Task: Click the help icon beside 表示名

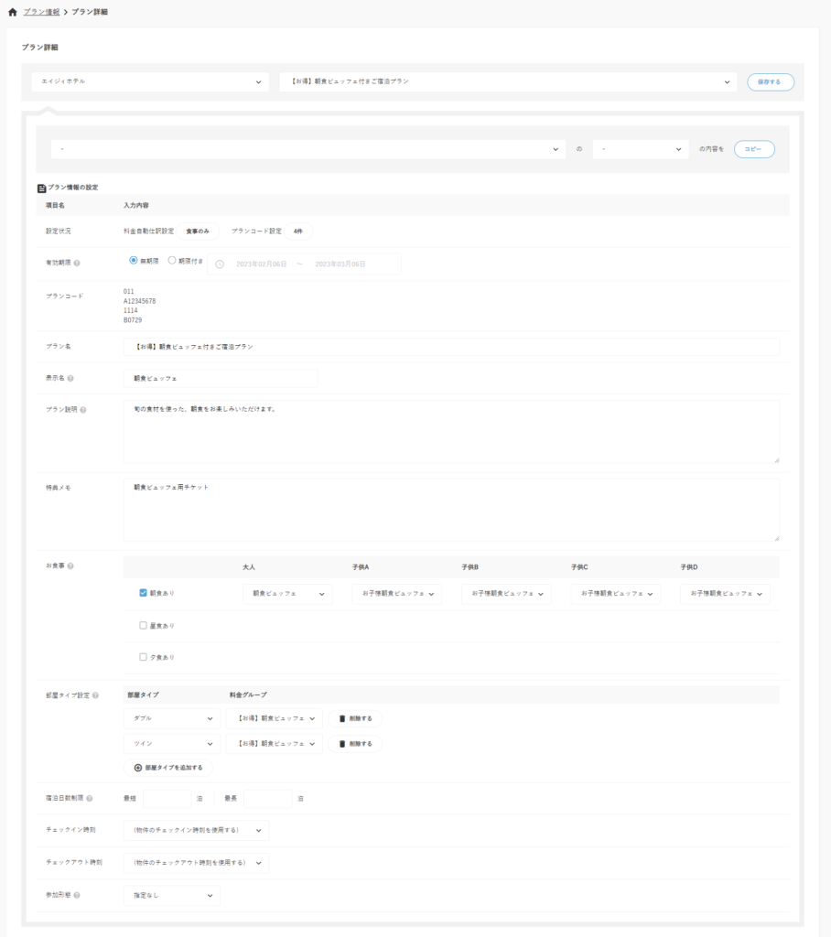Action: tap(70, 378)
